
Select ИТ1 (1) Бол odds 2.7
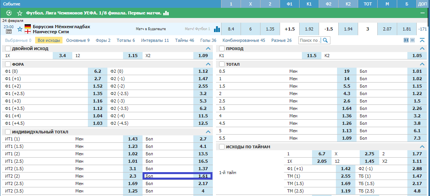coord(203,139)
